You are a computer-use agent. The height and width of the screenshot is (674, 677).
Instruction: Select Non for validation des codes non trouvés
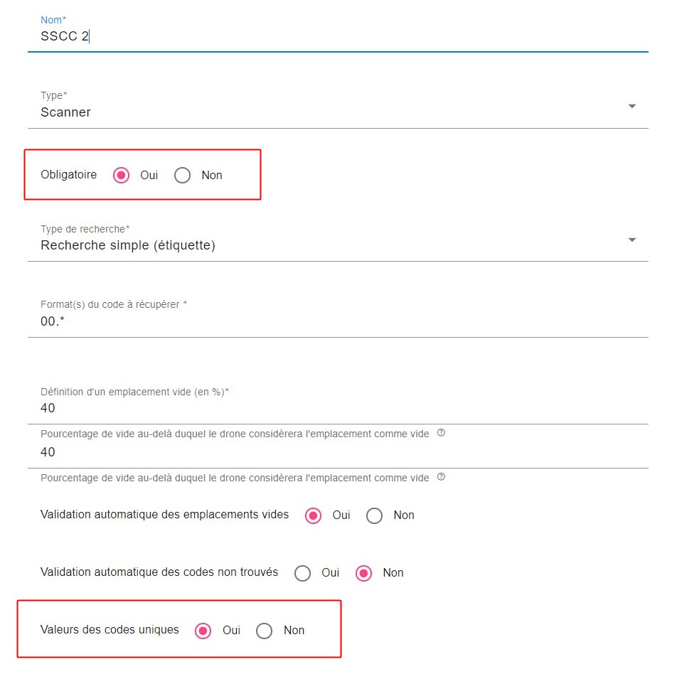[x=364, y=573]
